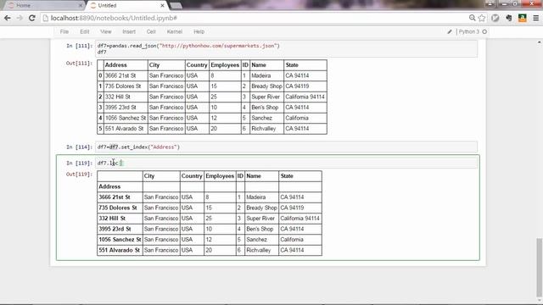
Task: Click the set_index code cell In [114]
Action: tap(287, 147)
